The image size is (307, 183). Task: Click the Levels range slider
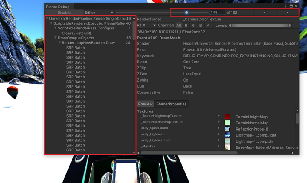point(260,26)
